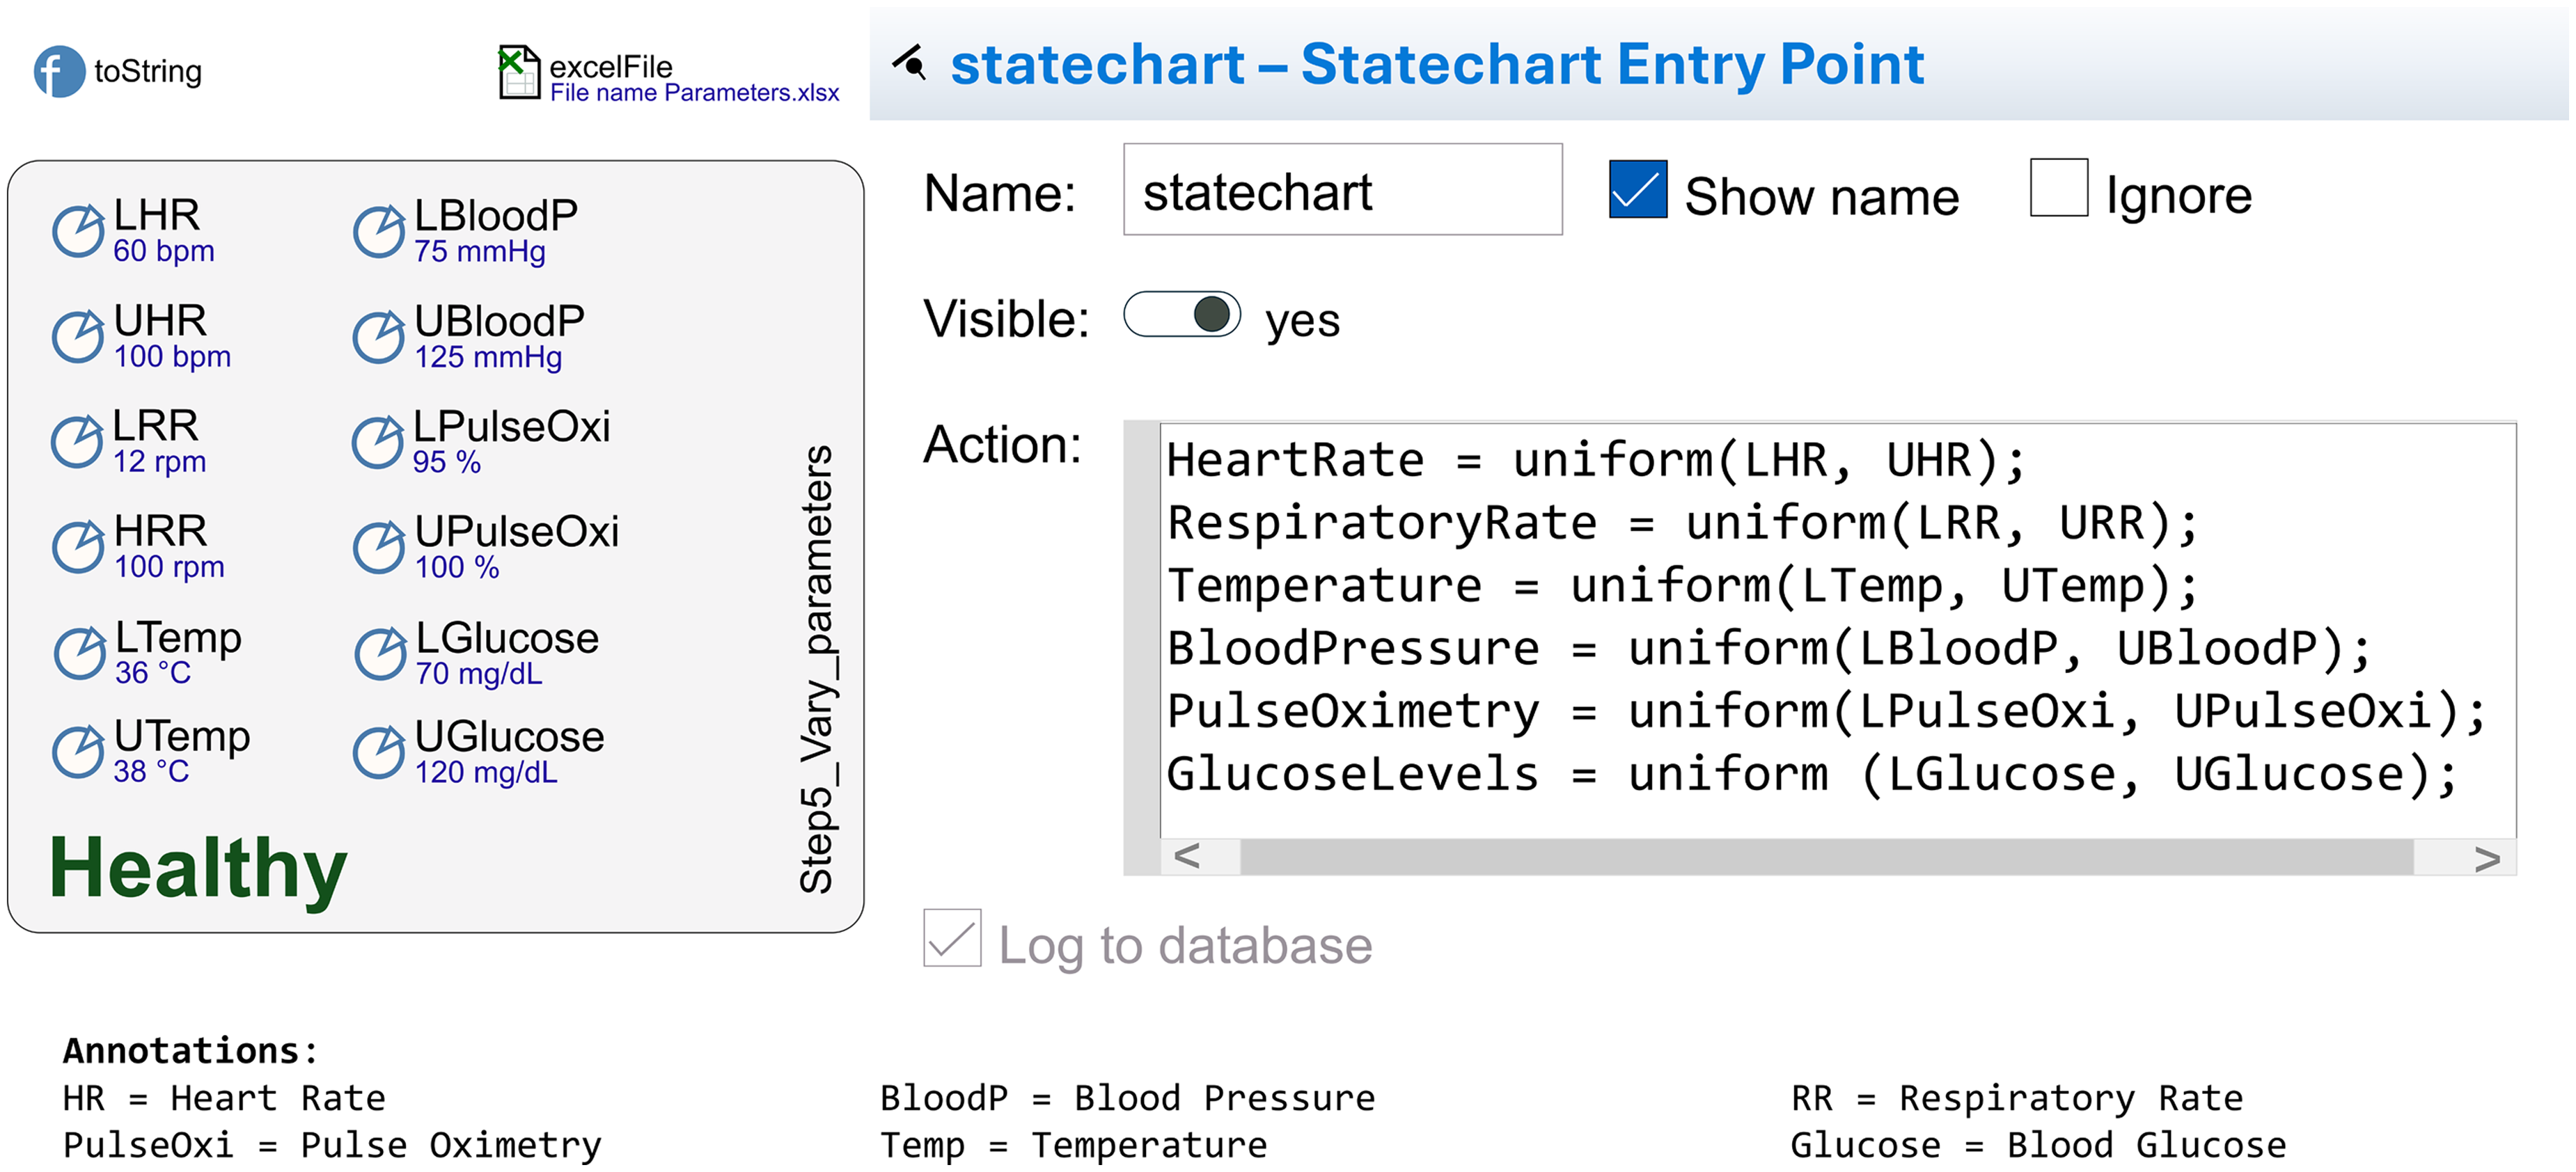2576x1172 pixels.
Task: Uncheck the Show name checkbox
Action: point(1637,189)
